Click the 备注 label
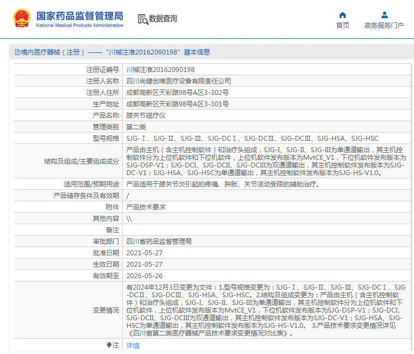This screenshot has height=354, width=414. 112,230
